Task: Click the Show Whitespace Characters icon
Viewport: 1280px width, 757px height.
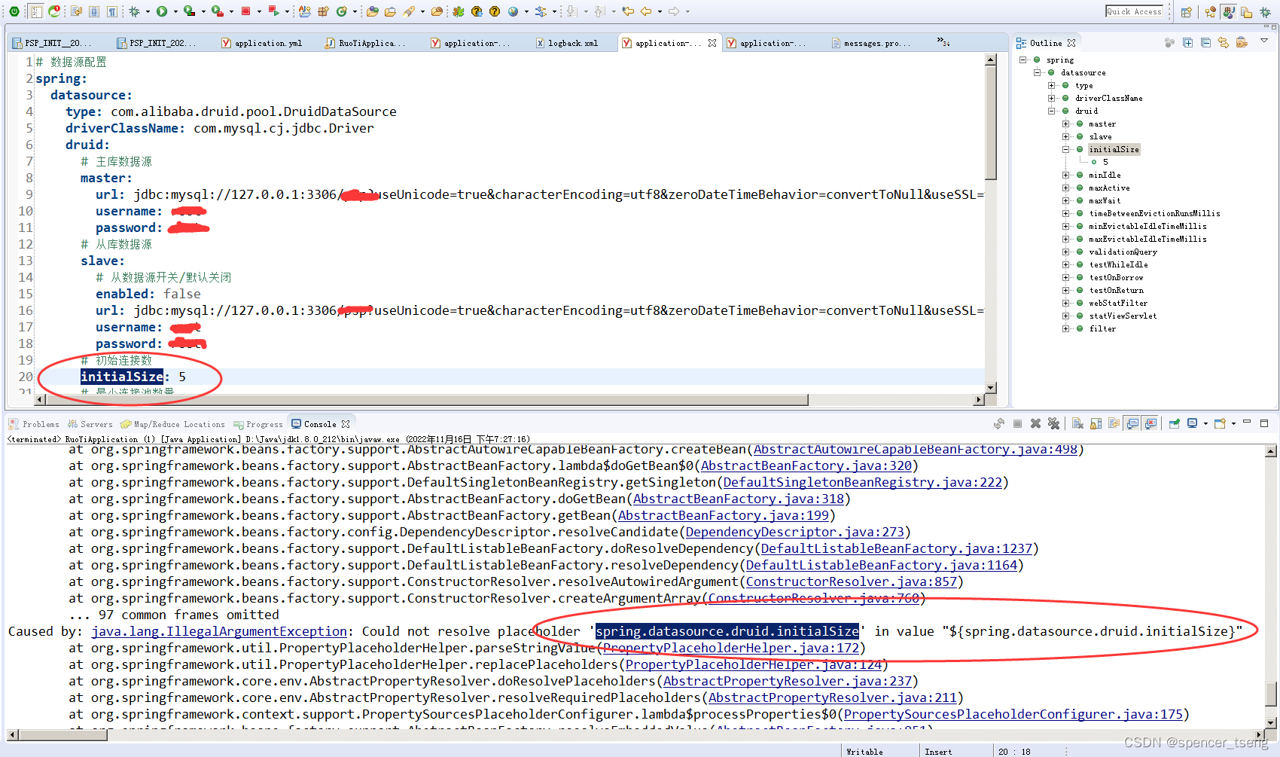Action: pos(112,11)
